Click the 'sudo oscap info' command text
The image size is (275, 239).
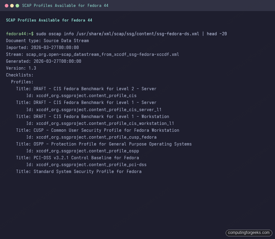pyautogui.click(x=55, y=34)
